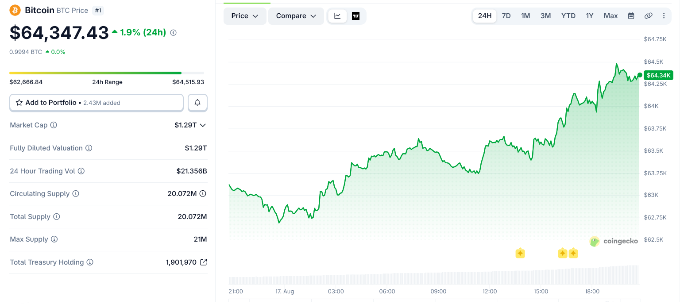Viewport: 680px width, 304px height.
Task: Click the 1,901,970 treasury holding value
Action: point(181,262)
